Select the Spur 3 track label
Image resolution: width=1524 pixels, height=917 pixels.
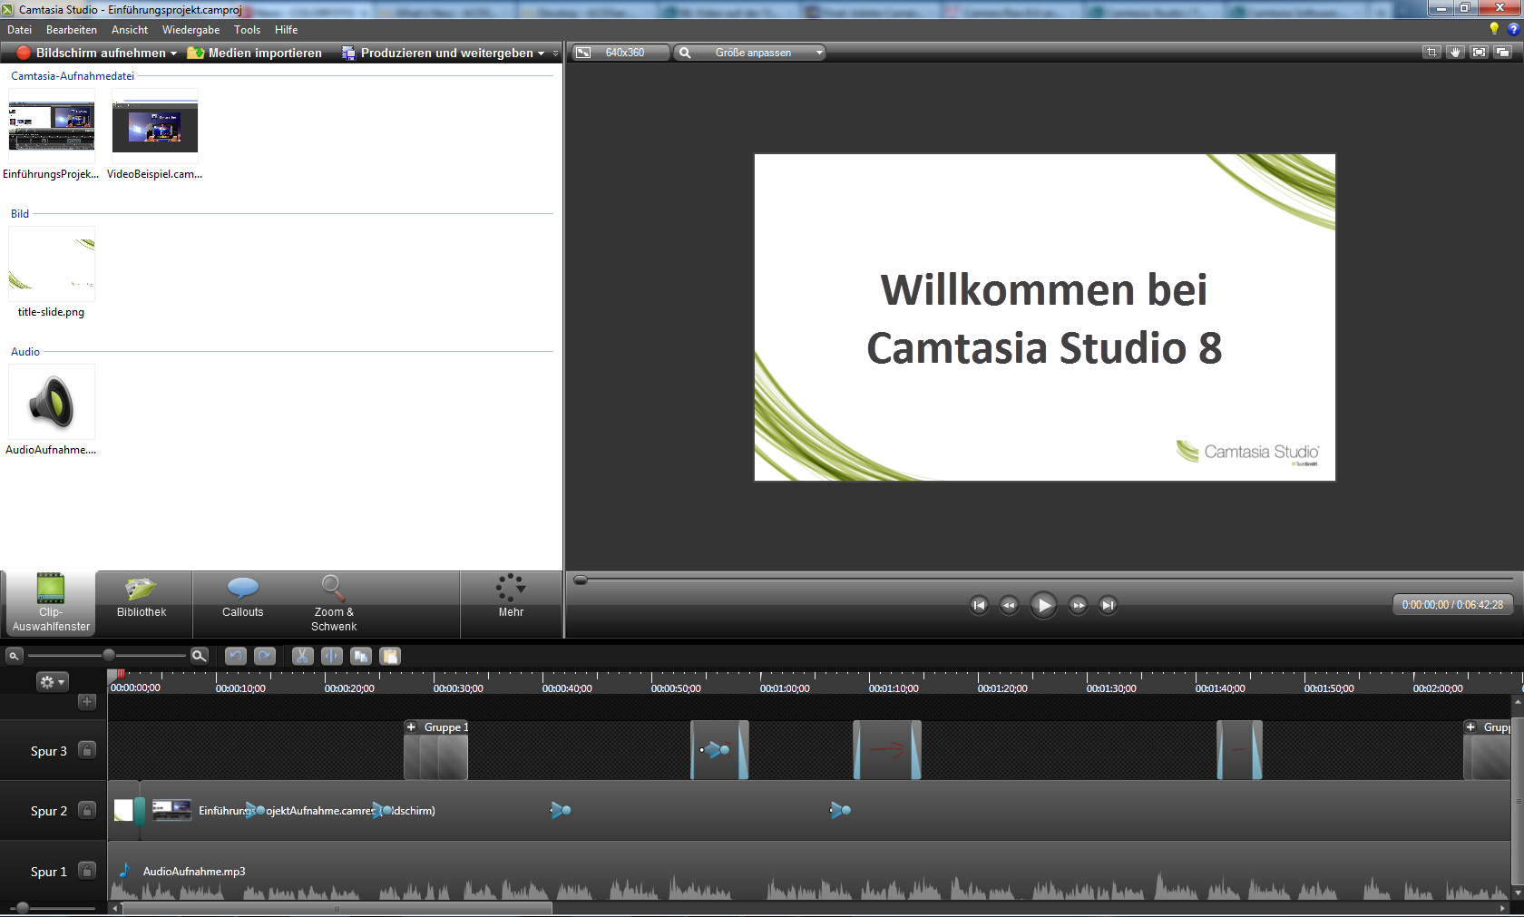coord(49,751)
